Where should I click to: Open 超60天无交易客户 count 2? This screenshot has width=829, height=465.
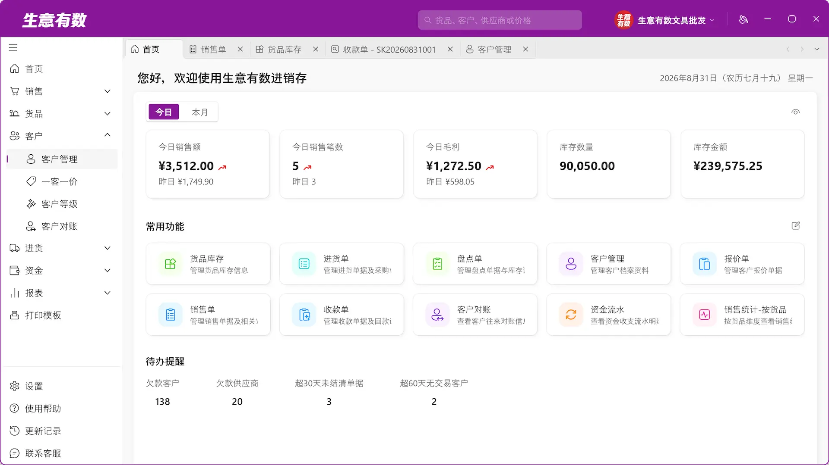[x=434, y=402]
